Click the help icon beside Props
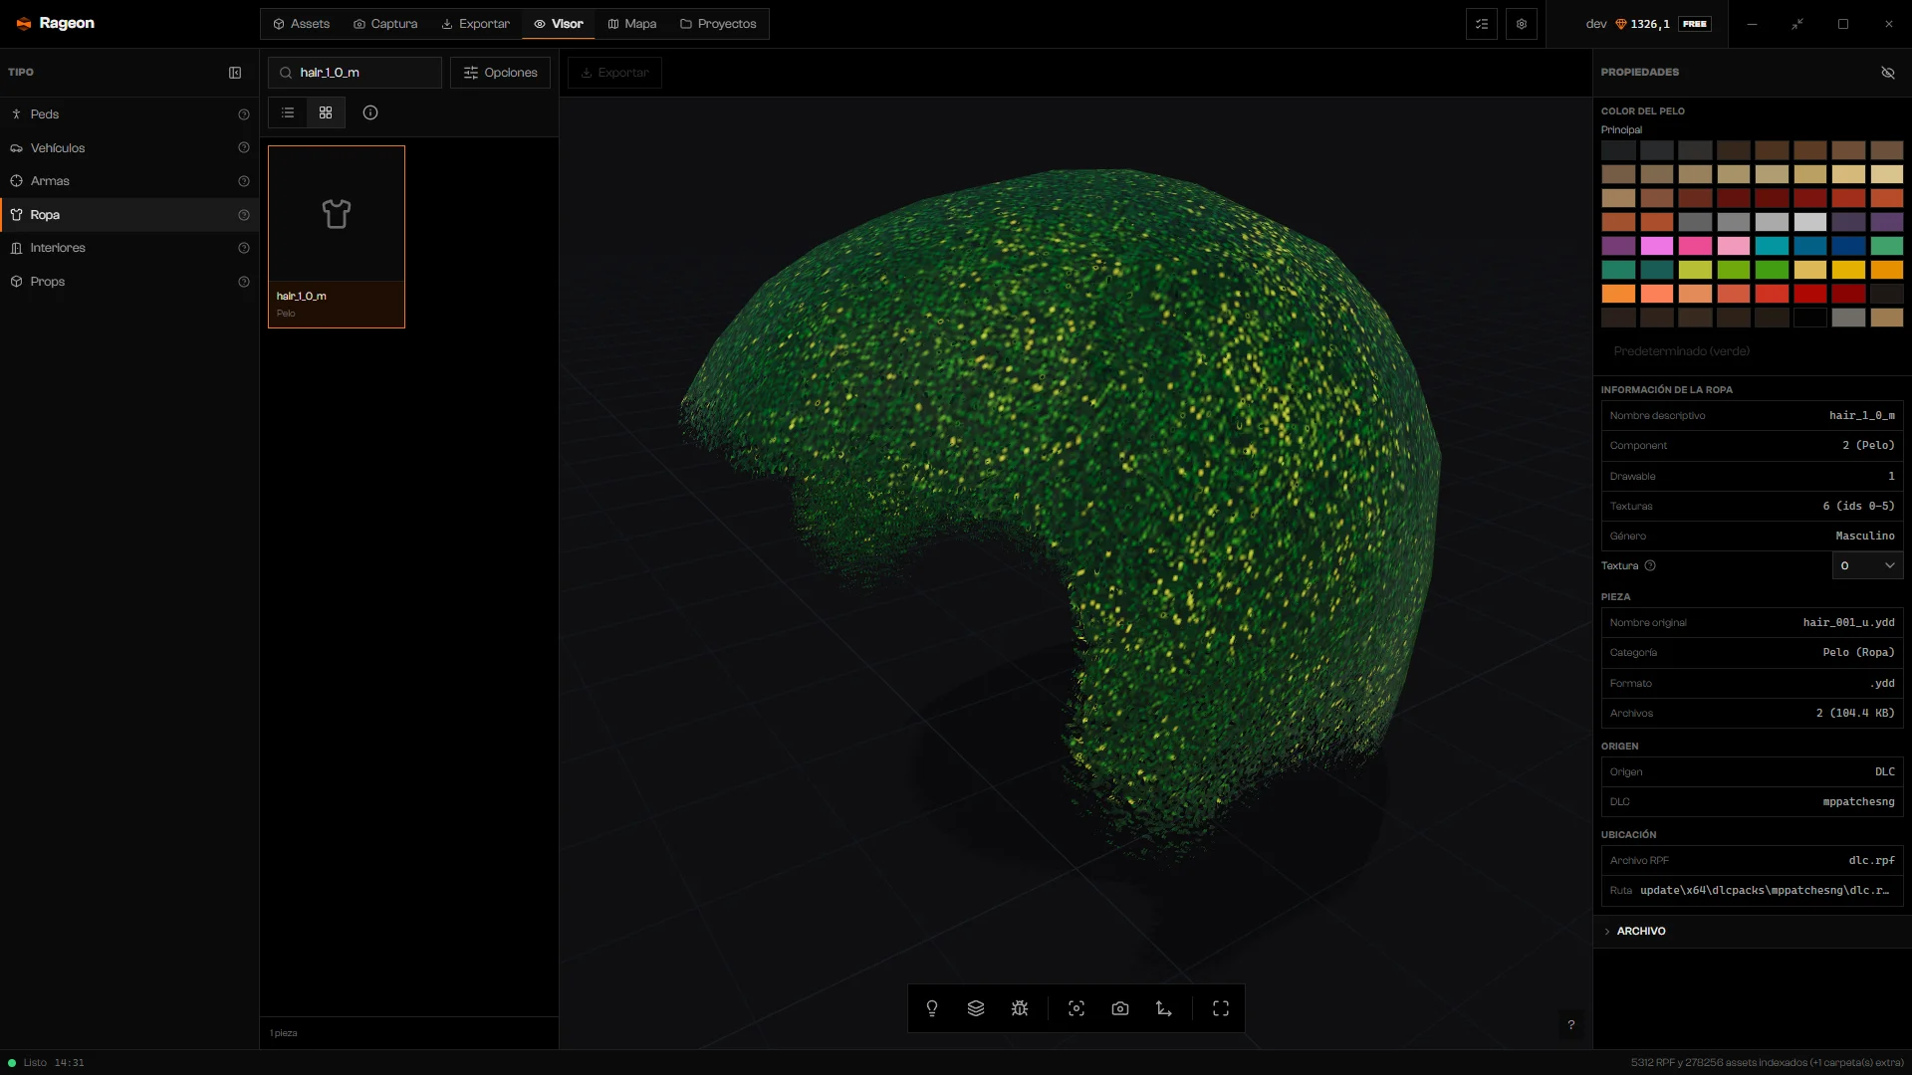The image size is (1912, 1075). (244, 282)
